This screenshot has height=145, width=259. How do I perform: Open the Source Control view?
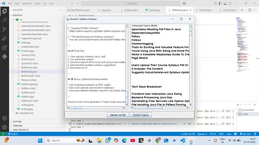point(4,29)
